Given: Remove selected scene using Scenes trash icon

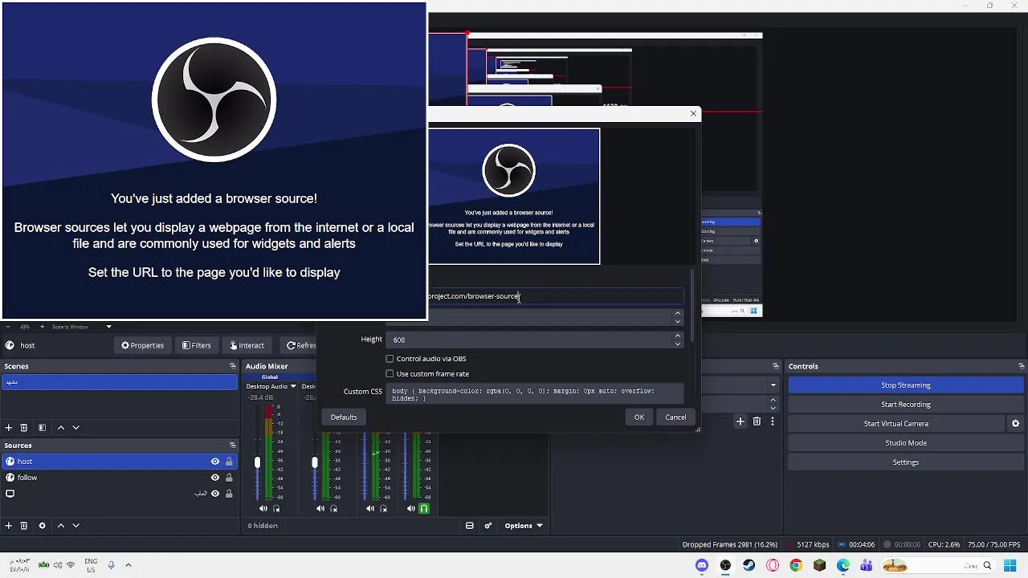Looking at the screenshot, I should [x=23, y=428].
